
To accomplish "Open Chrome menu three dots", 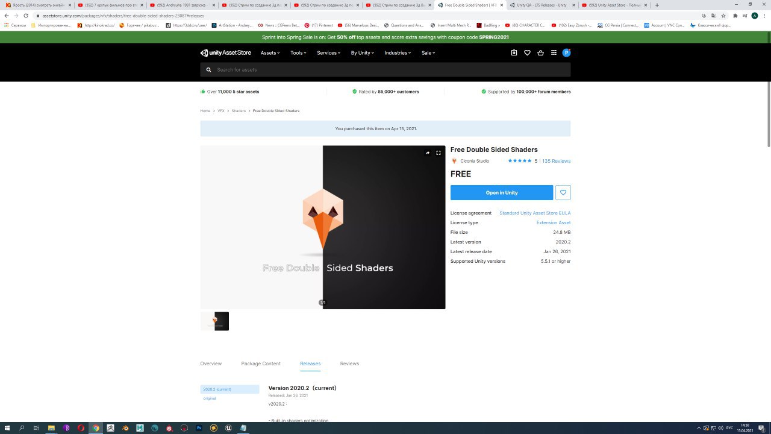I will pyautogui.click(x=764, y=16).
